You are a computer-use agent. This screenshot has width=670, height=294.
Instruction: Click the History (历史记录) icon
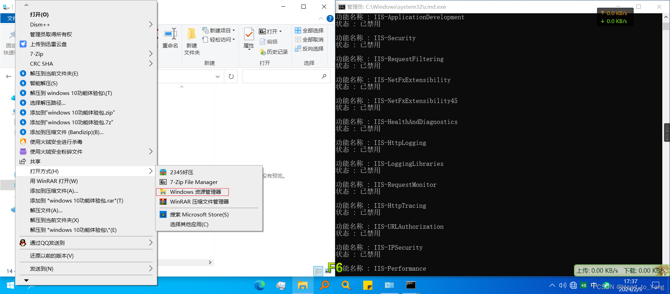pyautogui.click(x=263, y=52)
